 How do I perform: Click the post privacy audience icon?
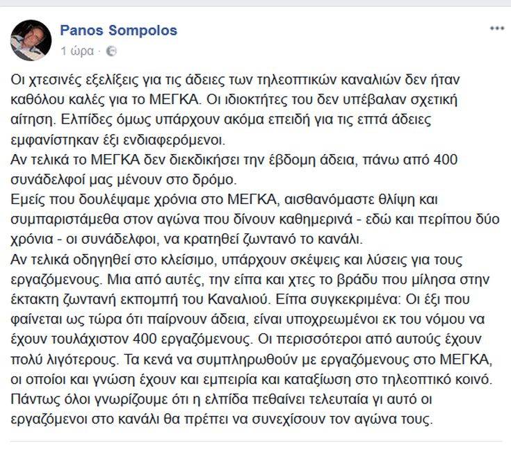(x=113, y=51)
